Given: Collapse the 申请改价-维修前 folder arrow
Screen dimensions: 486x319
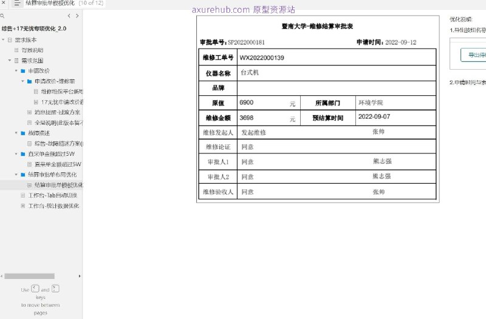Looking at the screenshot, I should point(22,81).
